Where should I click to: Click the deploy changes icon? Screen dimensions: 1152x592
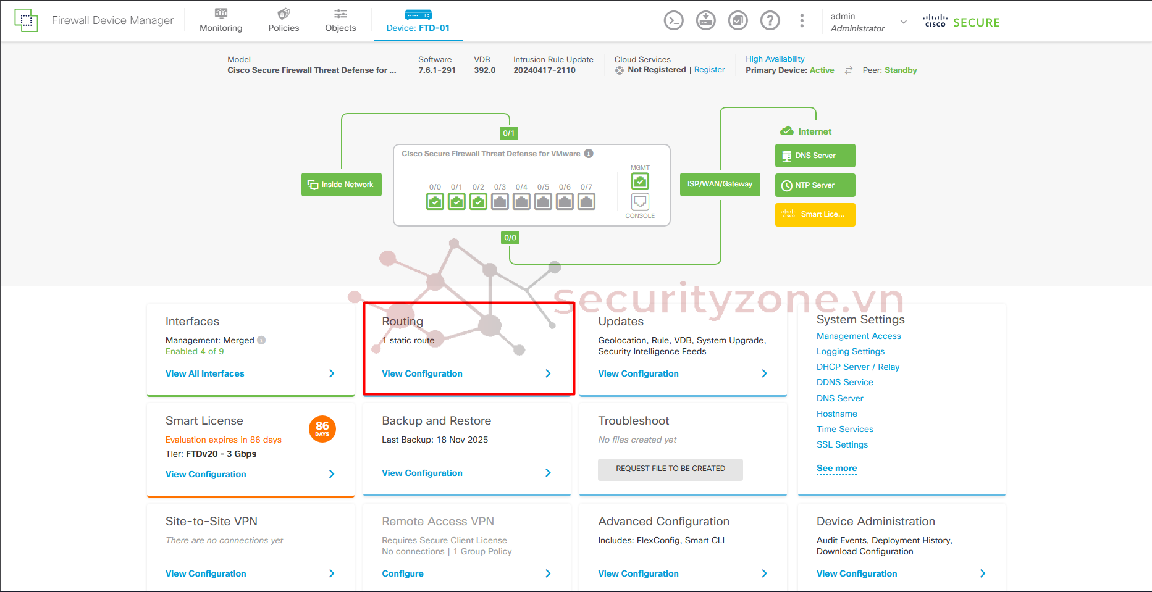[705, 21]
